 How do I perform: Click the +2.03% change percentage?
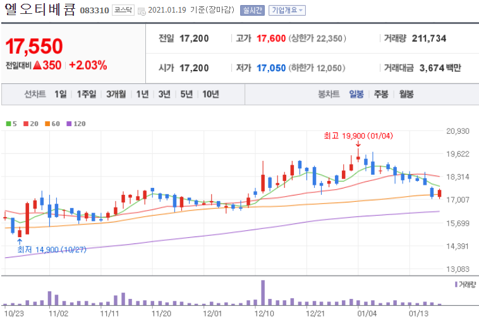pos(88,65)
